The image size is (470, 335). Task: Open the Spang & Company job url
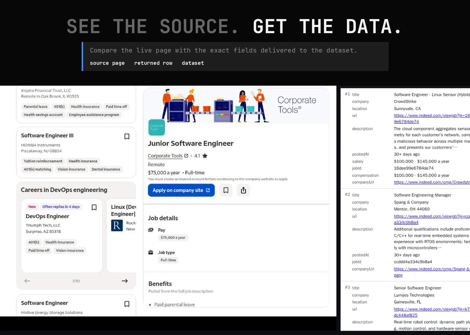432,219
